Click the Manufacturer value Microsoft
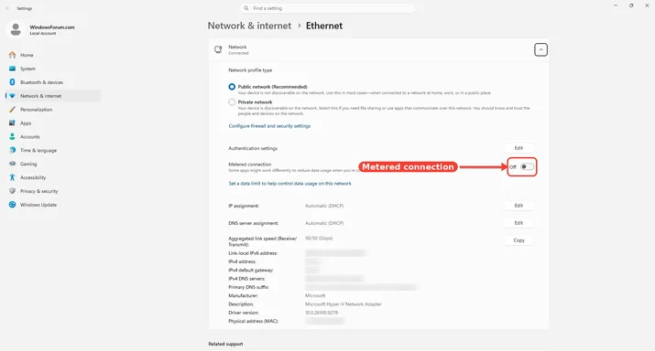The width and height of the screenshot is (655, 351). pos(315,295)
